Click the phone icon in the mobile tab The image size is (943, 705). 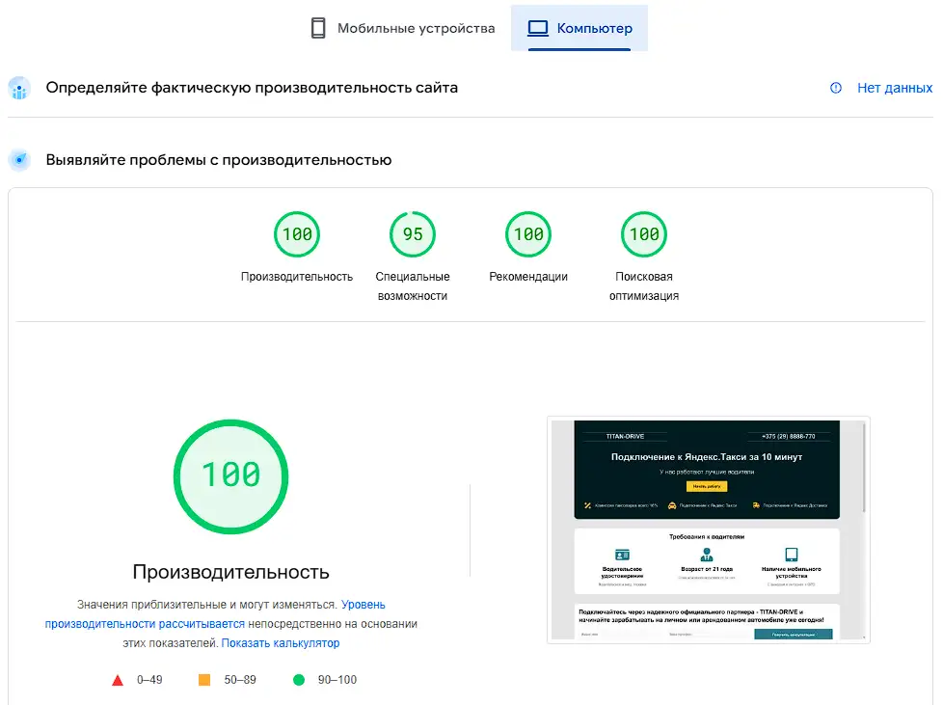coord(318,28)
